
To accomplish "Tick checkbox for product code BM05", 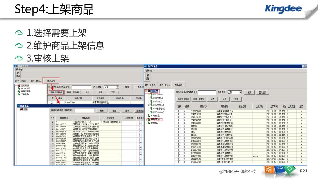I will (x=179, y=132).
